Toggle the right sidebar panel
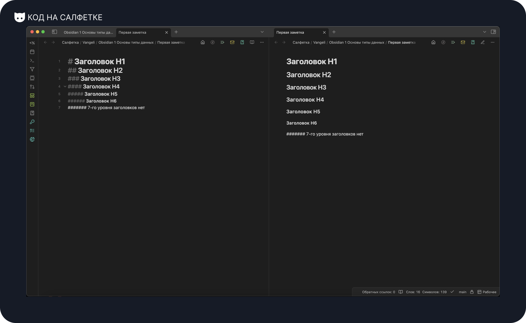This screenshot has height=323, width=526. pos(493,32)
